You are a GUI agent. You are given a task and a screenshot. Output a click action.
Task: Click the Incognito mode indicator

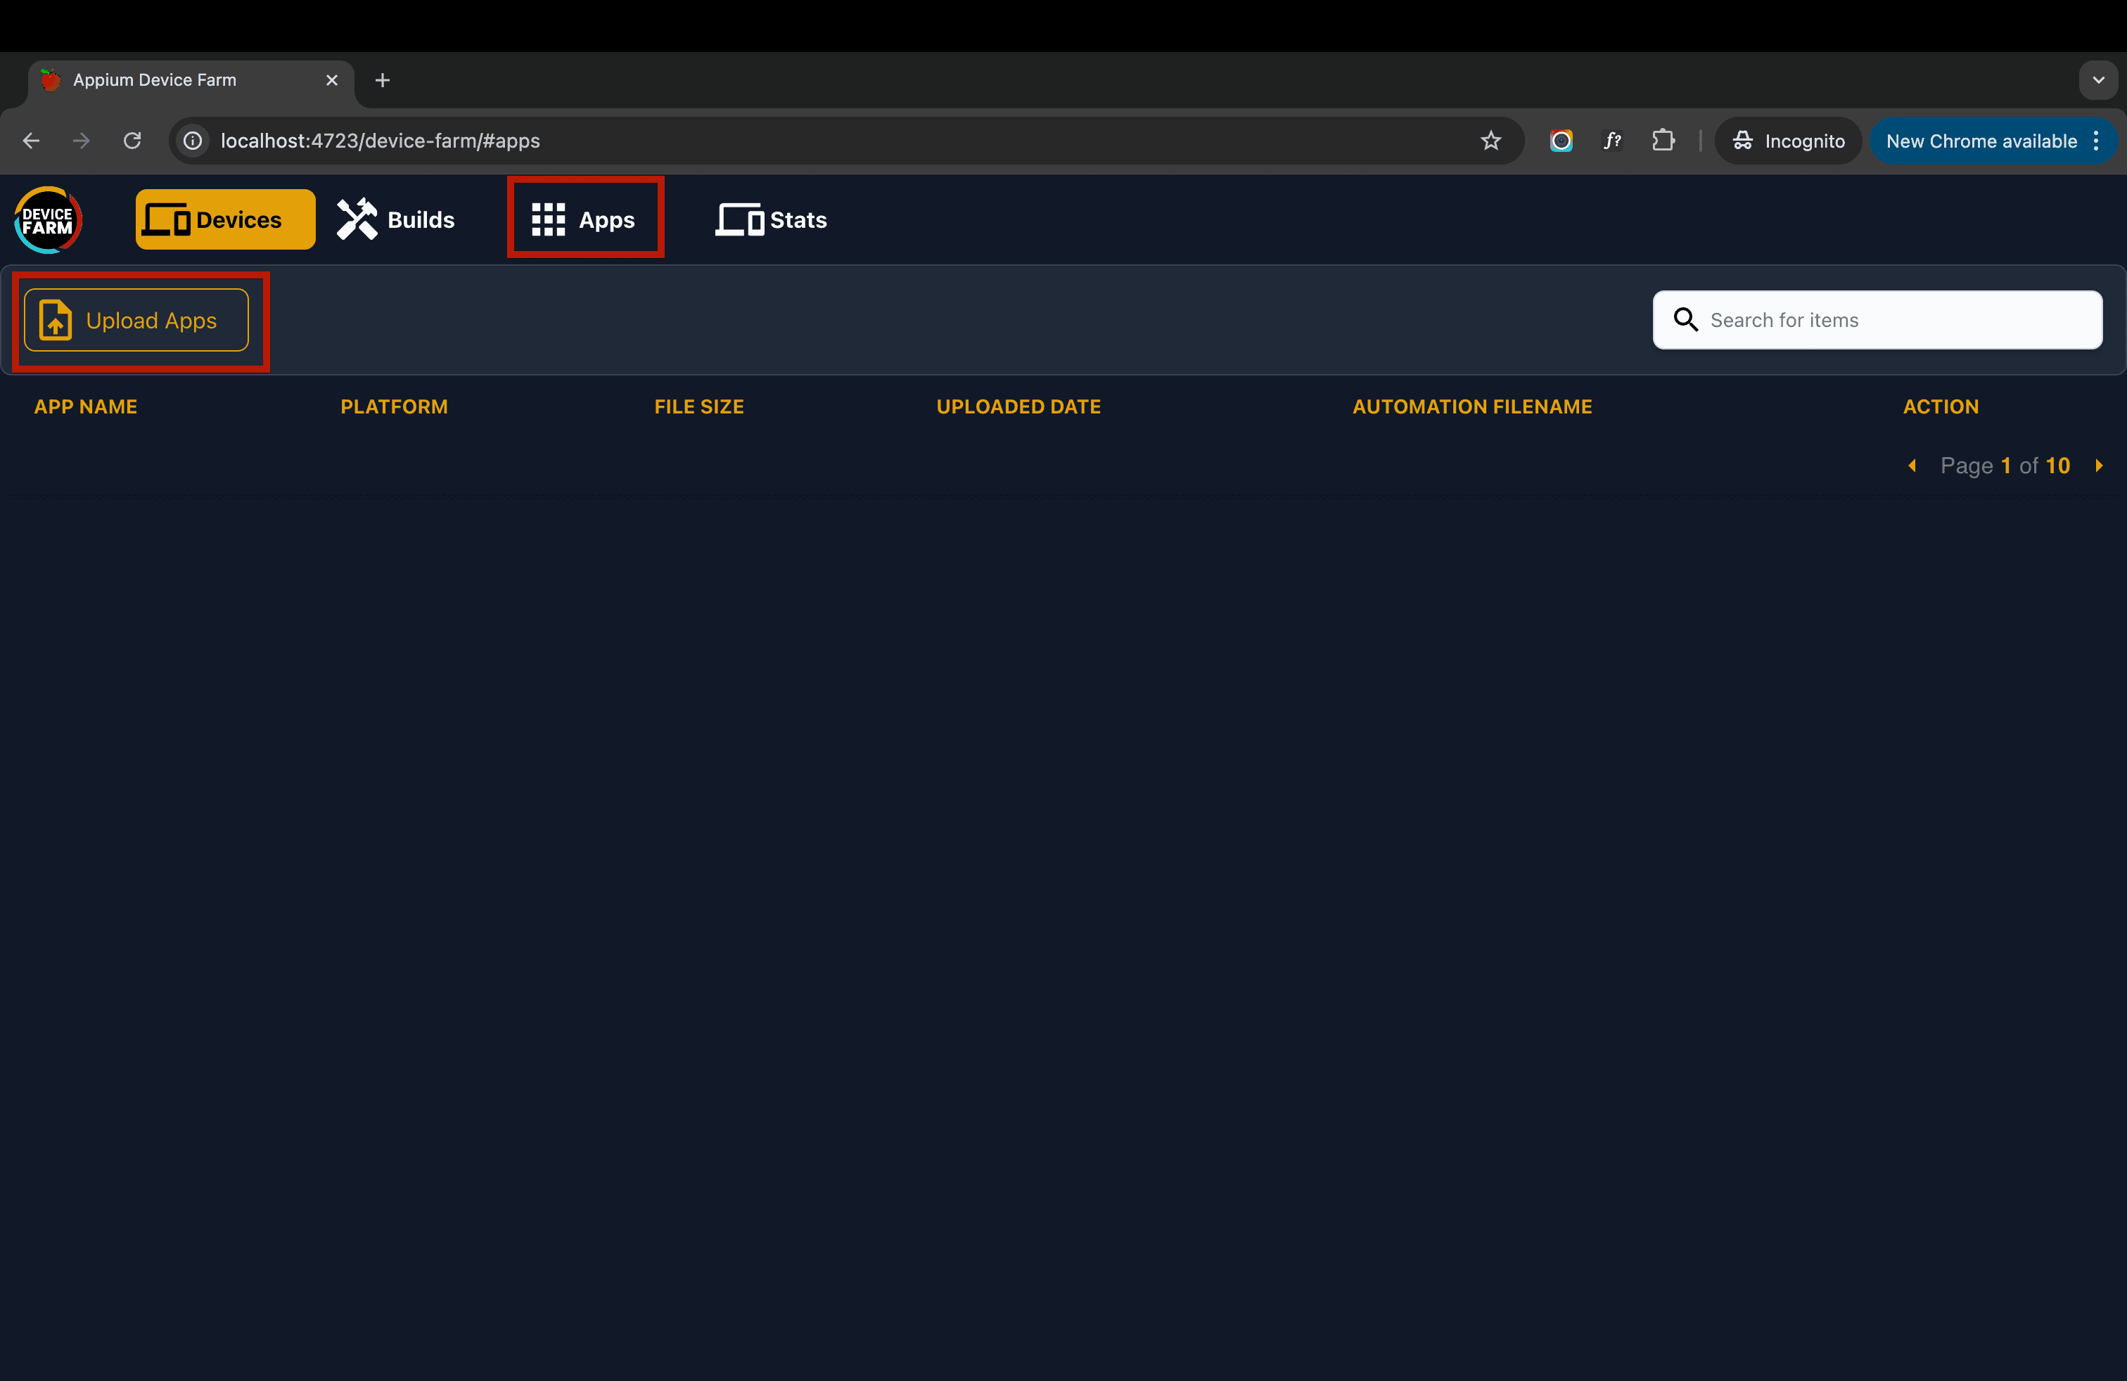click(x=1788, y=140)
